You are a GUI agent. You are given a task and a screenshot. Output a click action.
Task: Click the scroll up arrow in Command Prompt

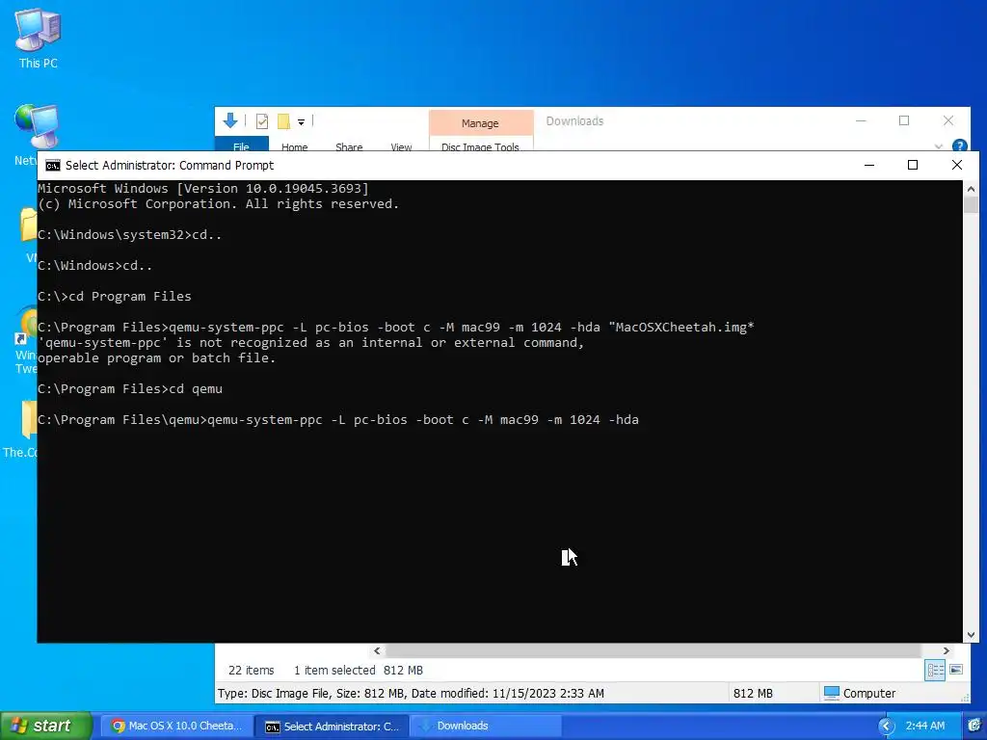(971, 188)
